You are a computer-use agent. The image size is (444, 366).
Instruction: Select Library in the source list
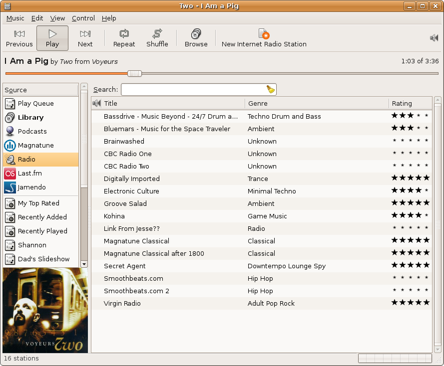(41, 117)
